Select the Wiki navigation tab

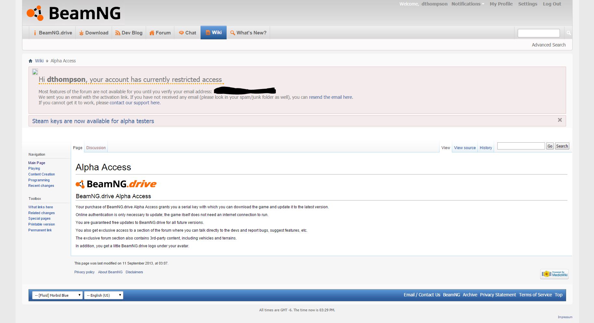(x=214, y=32)
